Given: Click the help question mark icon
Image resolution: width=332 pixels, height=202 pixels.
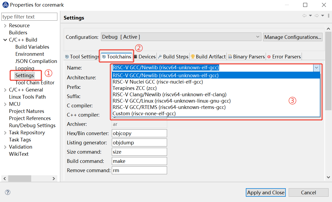Looking at the screenshot, I should coord(7,192).
